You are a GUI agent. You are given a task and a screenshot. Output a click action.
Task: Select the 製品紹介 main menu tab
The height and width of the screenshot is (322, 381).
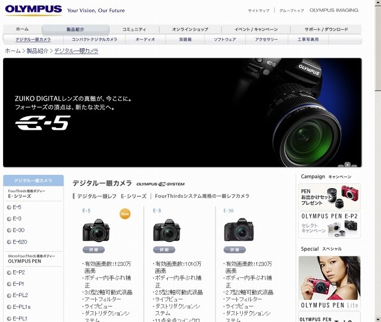(x=76, y=29)
